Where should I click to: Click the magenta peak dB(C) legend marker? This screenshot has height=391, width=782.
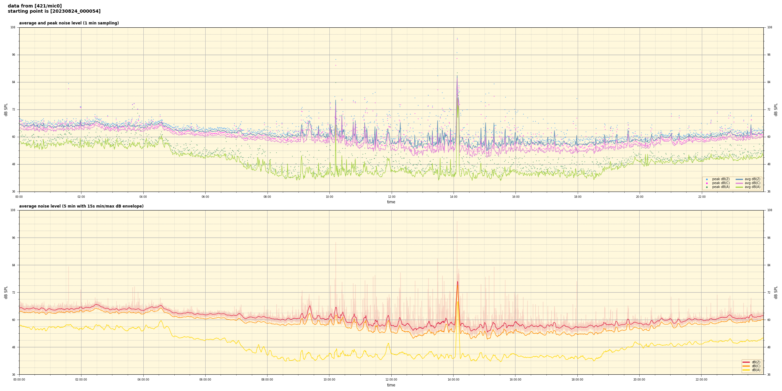pyautogui.click(x=707, y=183)
